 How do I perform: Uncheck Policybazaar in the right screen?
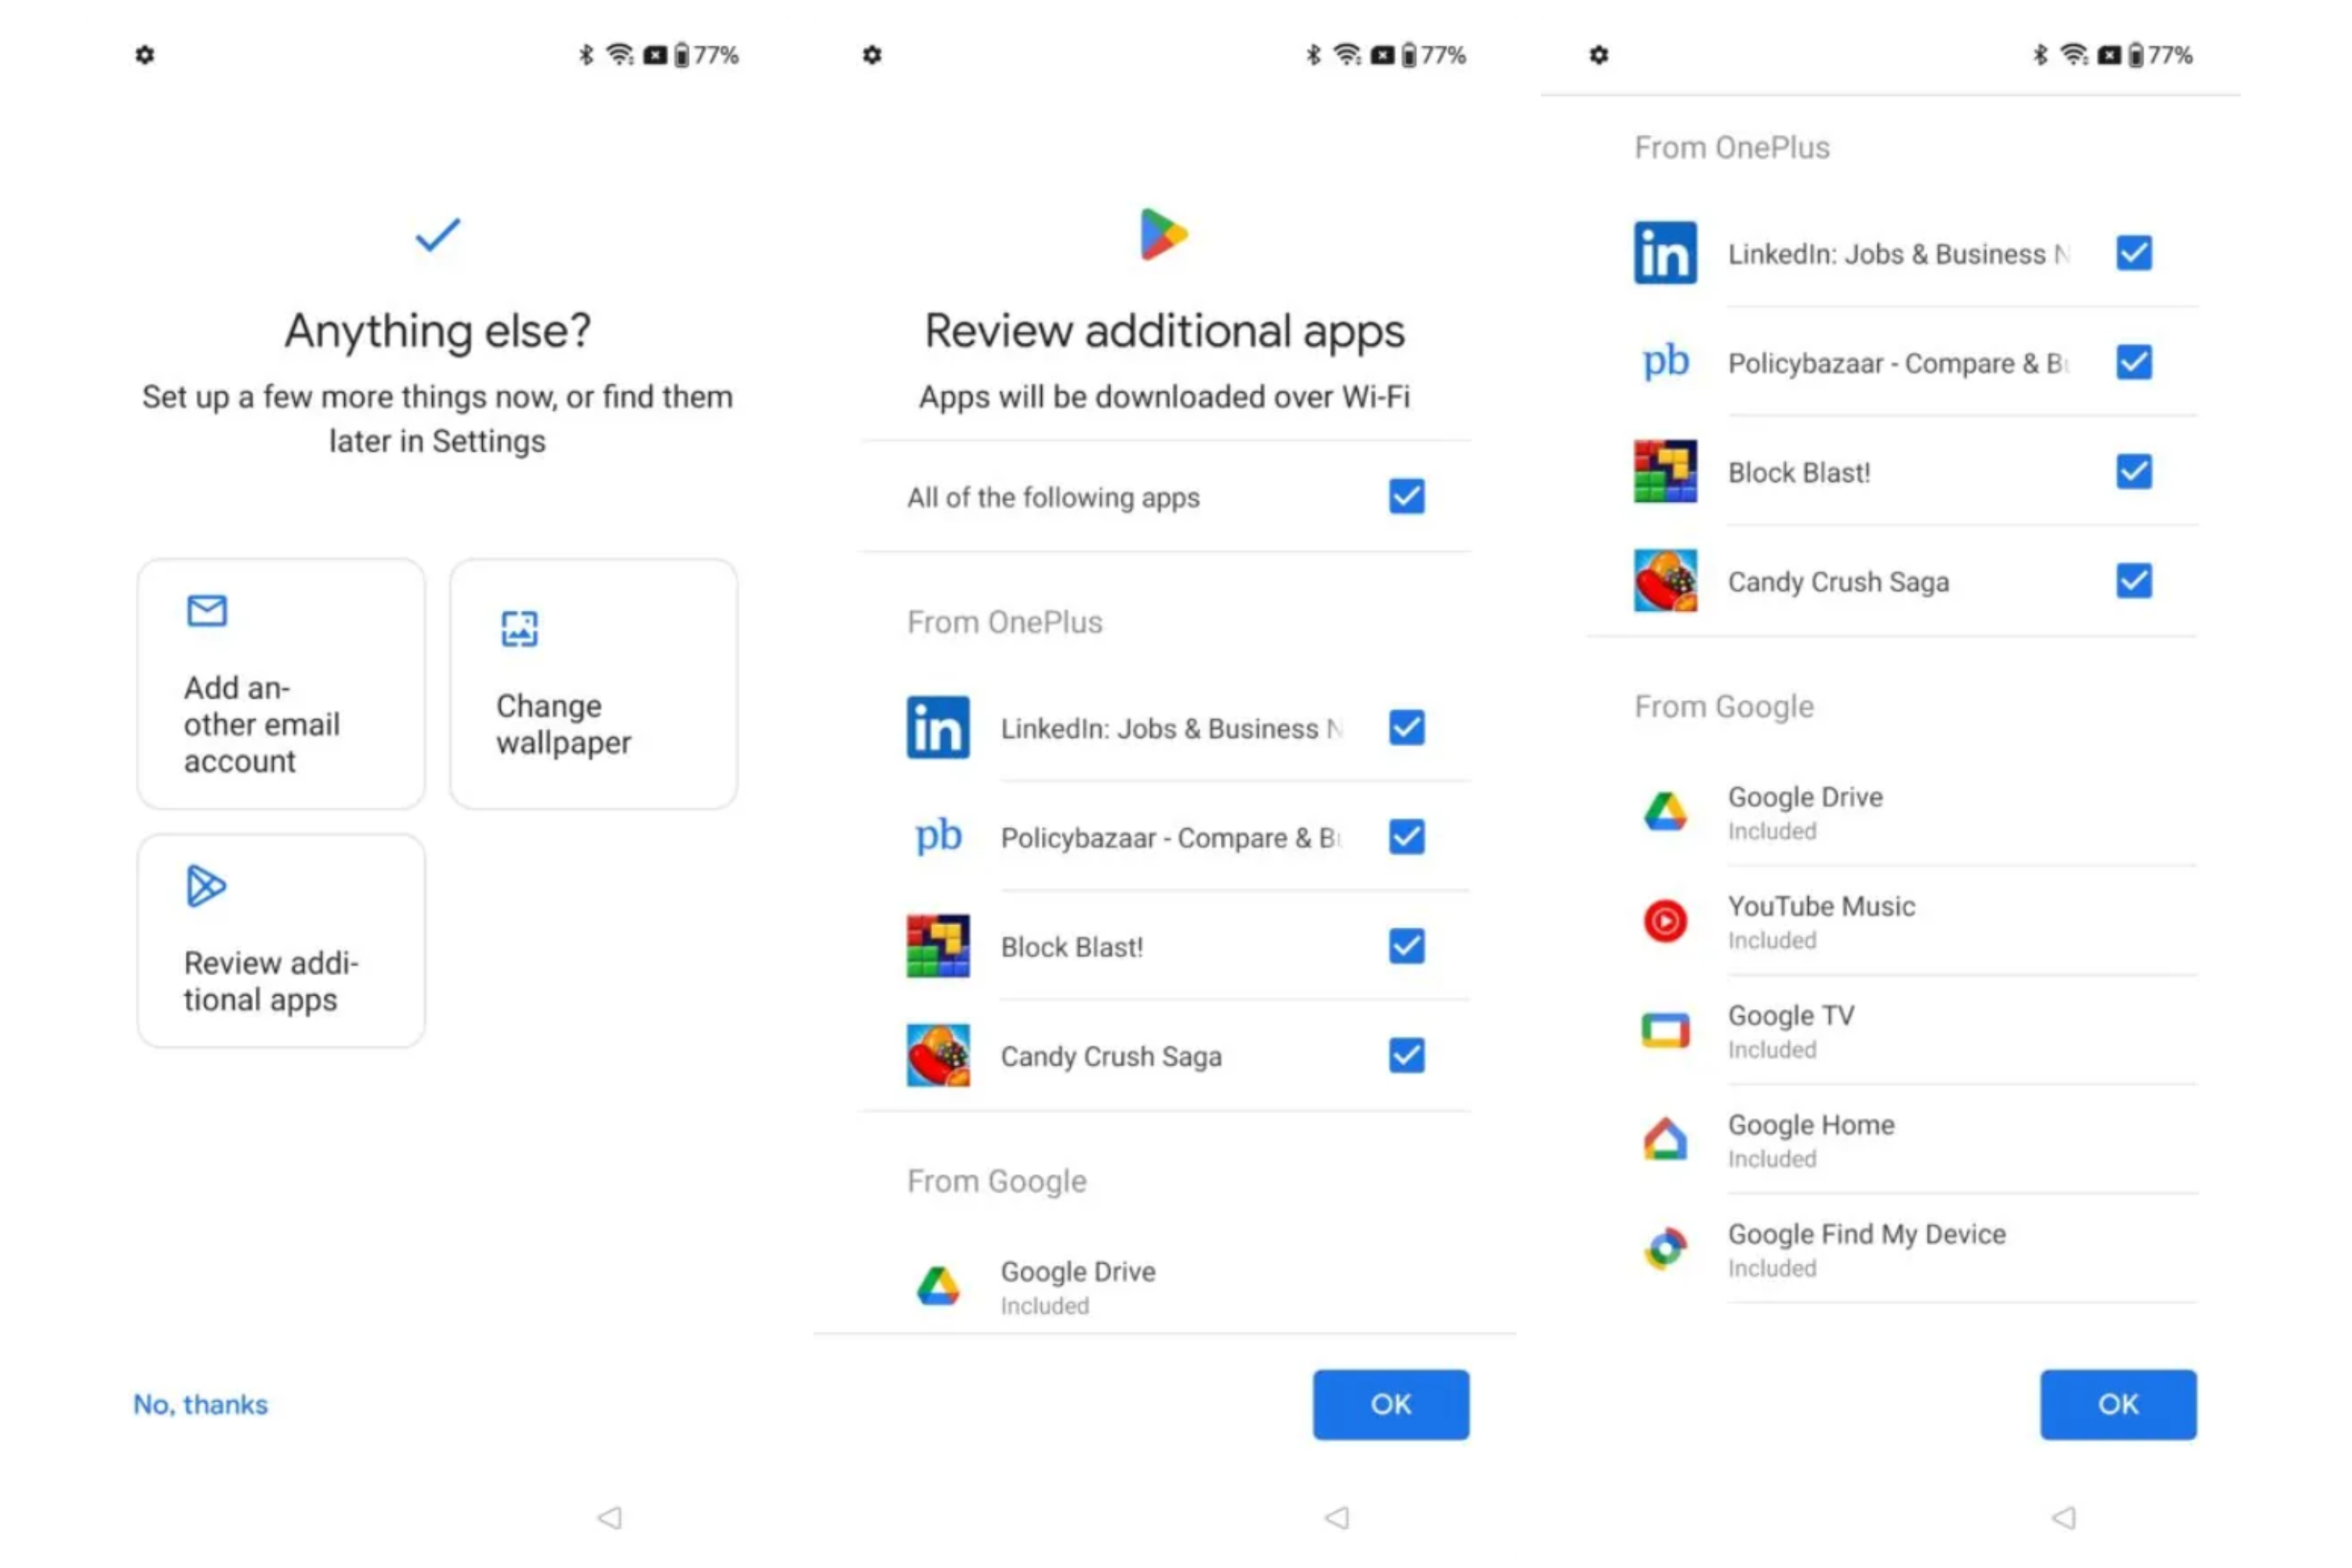coord(2134,362)
